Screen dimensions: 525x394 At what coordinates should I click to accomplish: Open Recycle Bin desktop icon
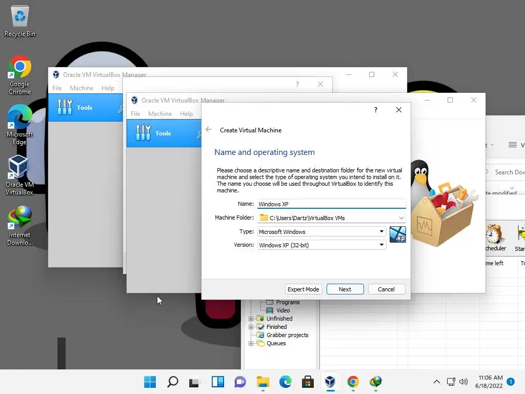[20, 22]
